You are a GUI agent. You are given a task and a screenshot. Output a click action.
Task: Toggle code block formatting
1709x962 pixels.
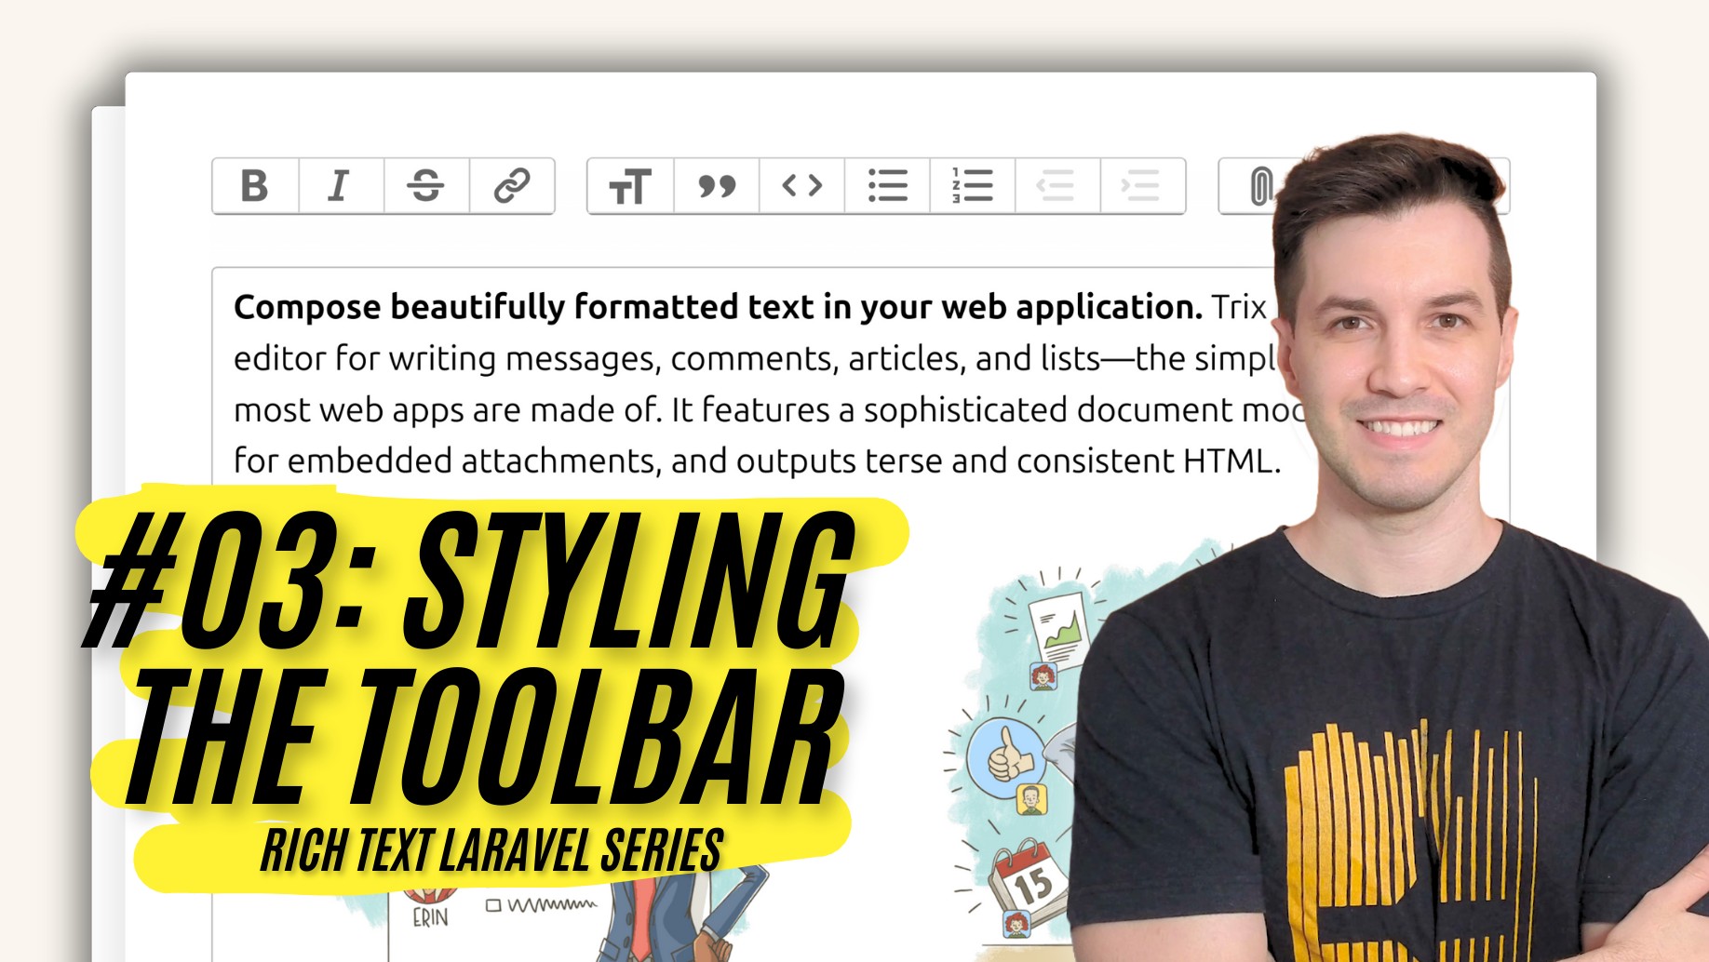[801, 186]
